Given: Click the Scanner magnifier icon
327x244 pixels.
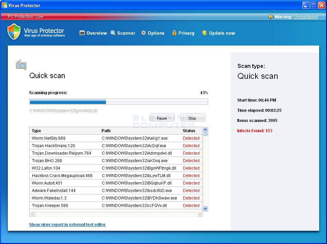Looking at the screenshot, I should coord(113,33).
